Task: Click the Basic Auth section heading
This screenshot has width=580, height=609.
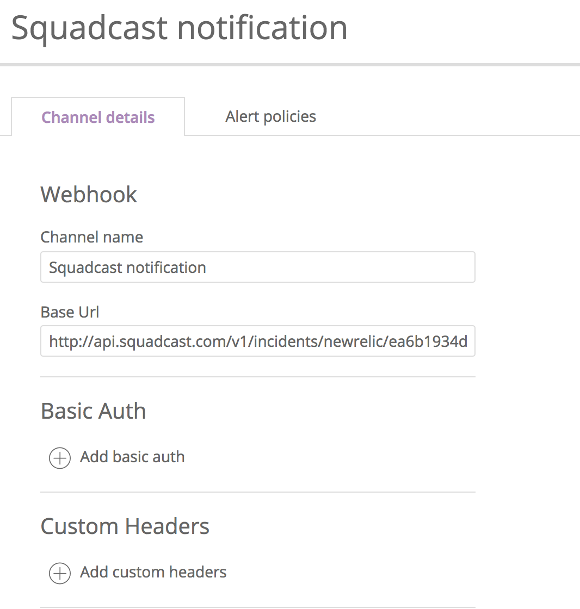Action: tap(93, 411)
